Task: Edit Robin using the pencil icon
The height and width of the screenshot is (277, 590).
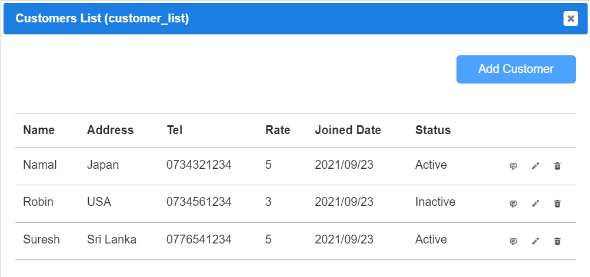Action: 535,203
